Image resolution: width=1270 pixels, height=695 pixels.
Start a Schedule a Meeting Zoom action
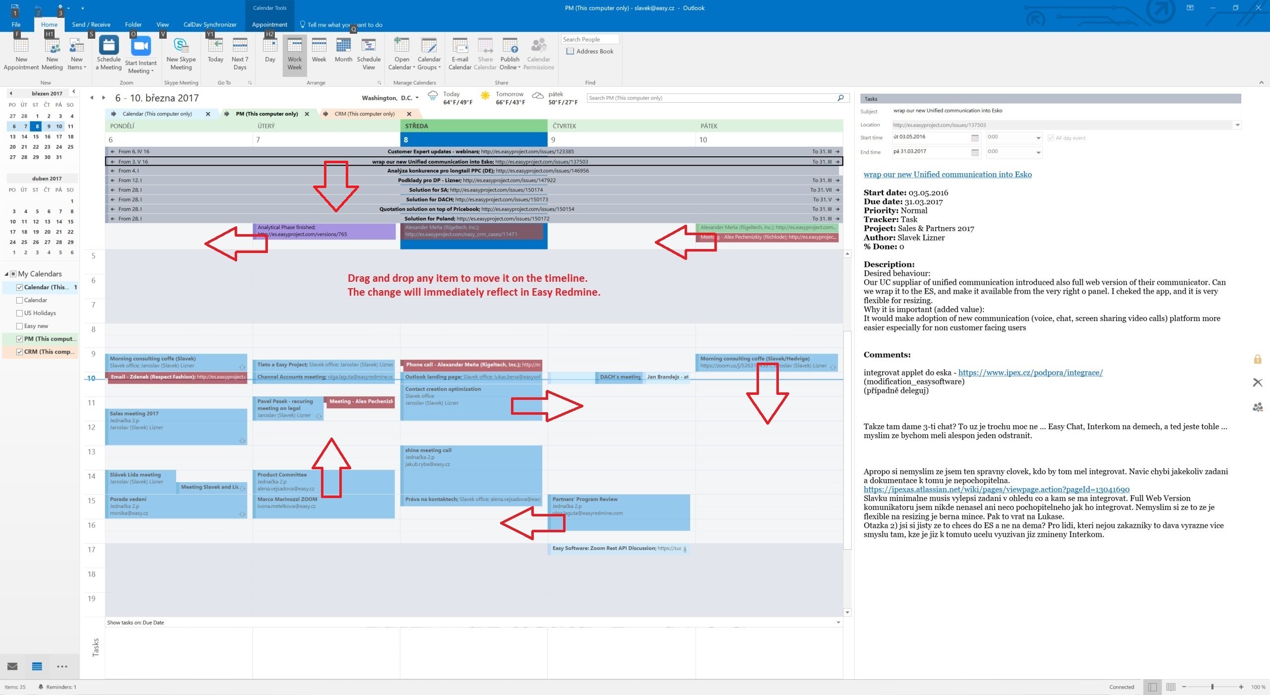[108, 52]
